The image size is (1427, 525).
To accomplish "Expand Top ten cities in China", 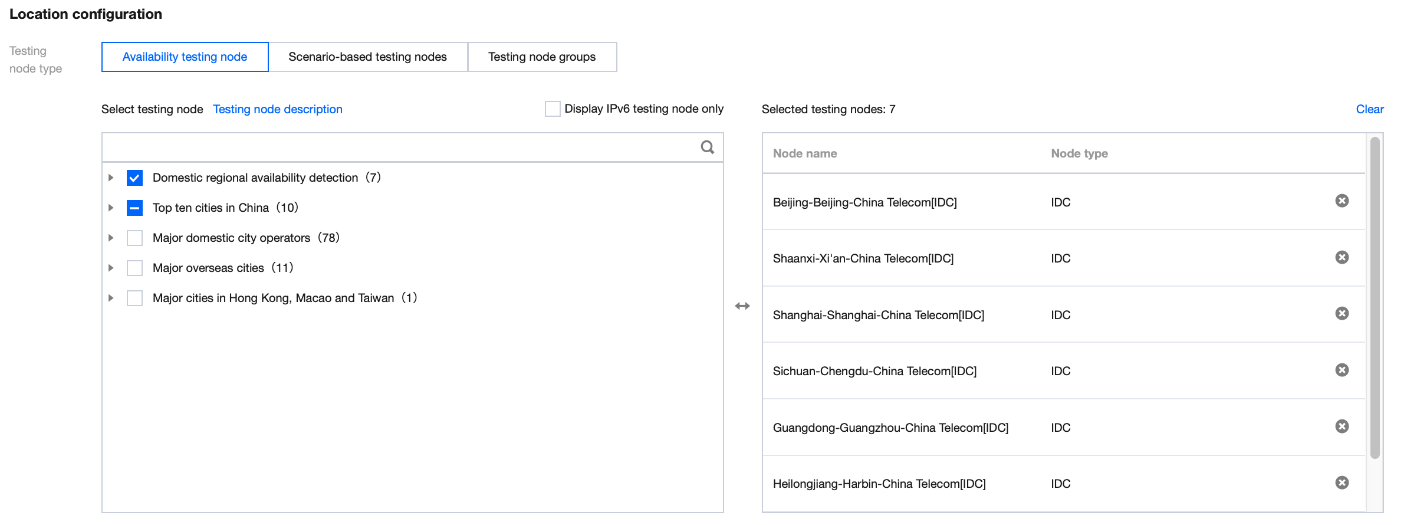I will point(111,208).
